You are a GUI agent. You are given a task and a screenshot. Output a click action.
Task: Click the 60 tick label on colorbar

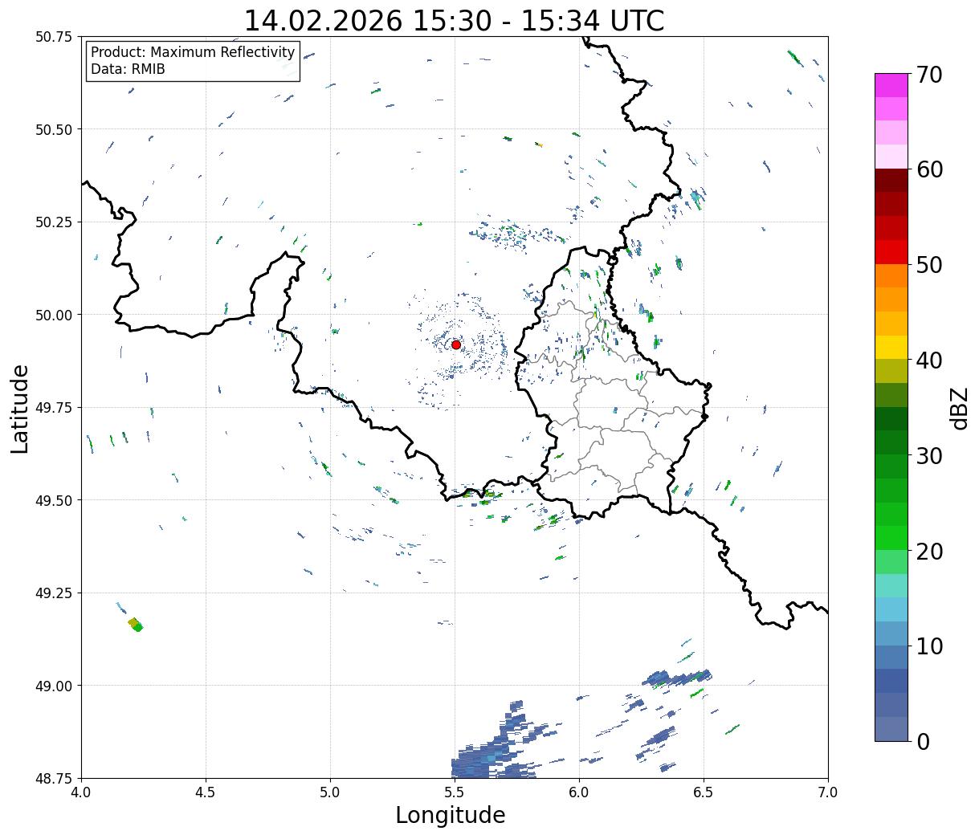(x=928, y=169)
